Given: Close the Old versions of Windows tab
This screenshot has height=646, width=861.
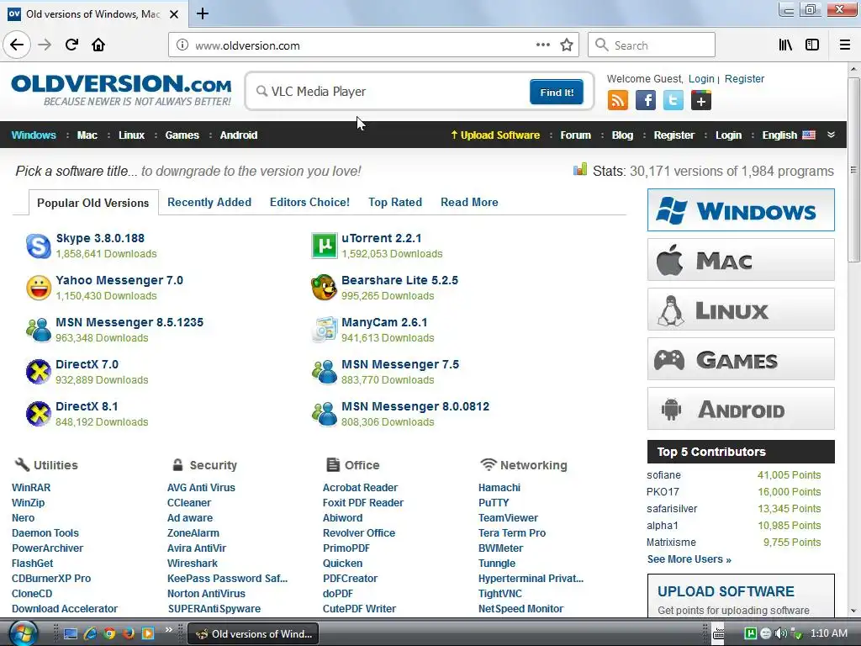Looking at the screenshot, I should tap(173, 14).
